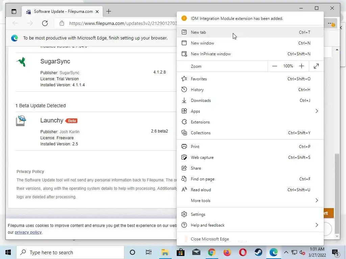The width and height of the screenshot is (346, 259).
Task: Expand the Help and feedback submenu arrow
Action: [317, 225]
